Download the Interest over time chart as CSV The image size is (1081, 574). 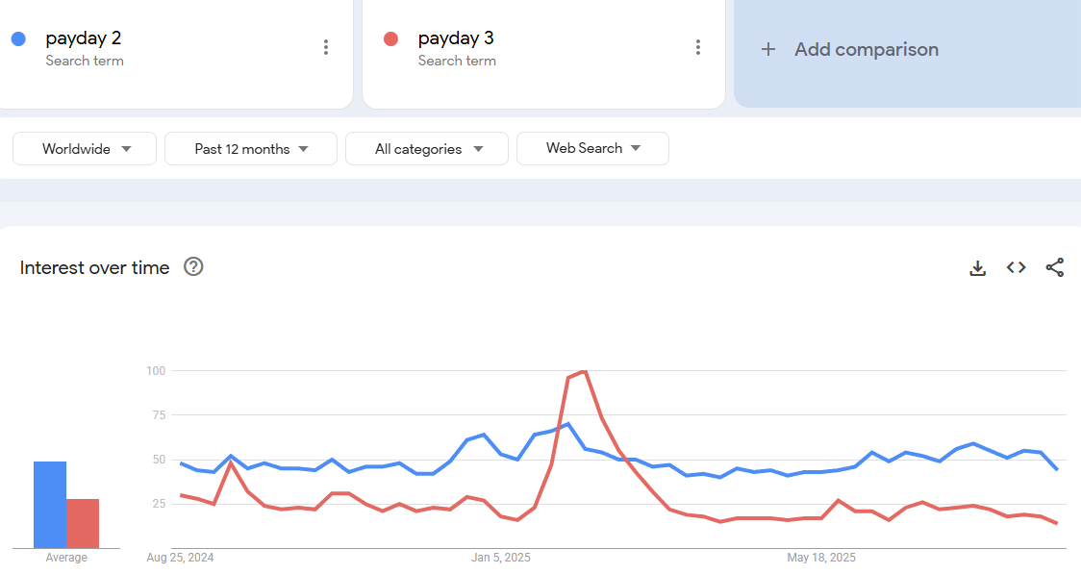[x=977, y=268]
